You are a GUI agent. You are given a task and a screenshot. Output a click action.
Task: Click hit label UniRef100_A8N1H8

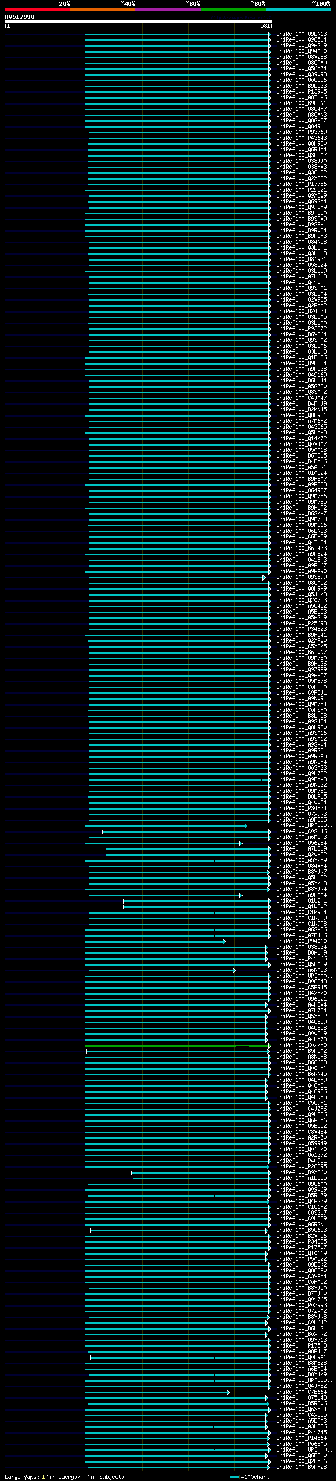pyautogui.click(x=301, y=1057)
